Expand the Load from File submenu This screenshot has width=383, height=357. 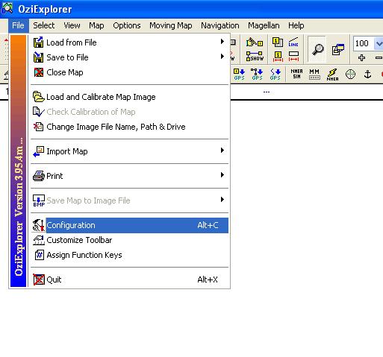click(x=222, y=41)
